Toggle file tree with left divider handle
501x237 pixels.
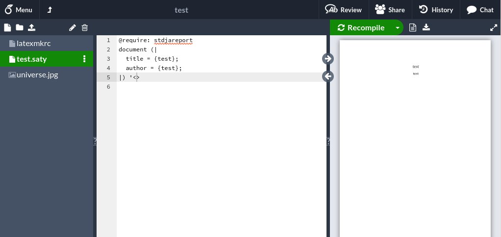pyautogui.click(x=95, y=142)
